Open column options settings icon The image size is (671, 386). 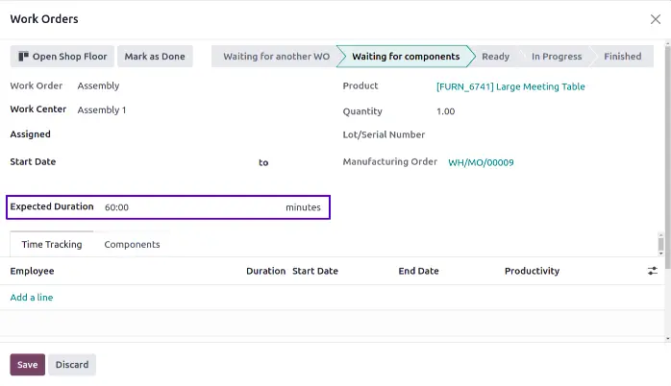pyautogui.click(x=653, y=272)
